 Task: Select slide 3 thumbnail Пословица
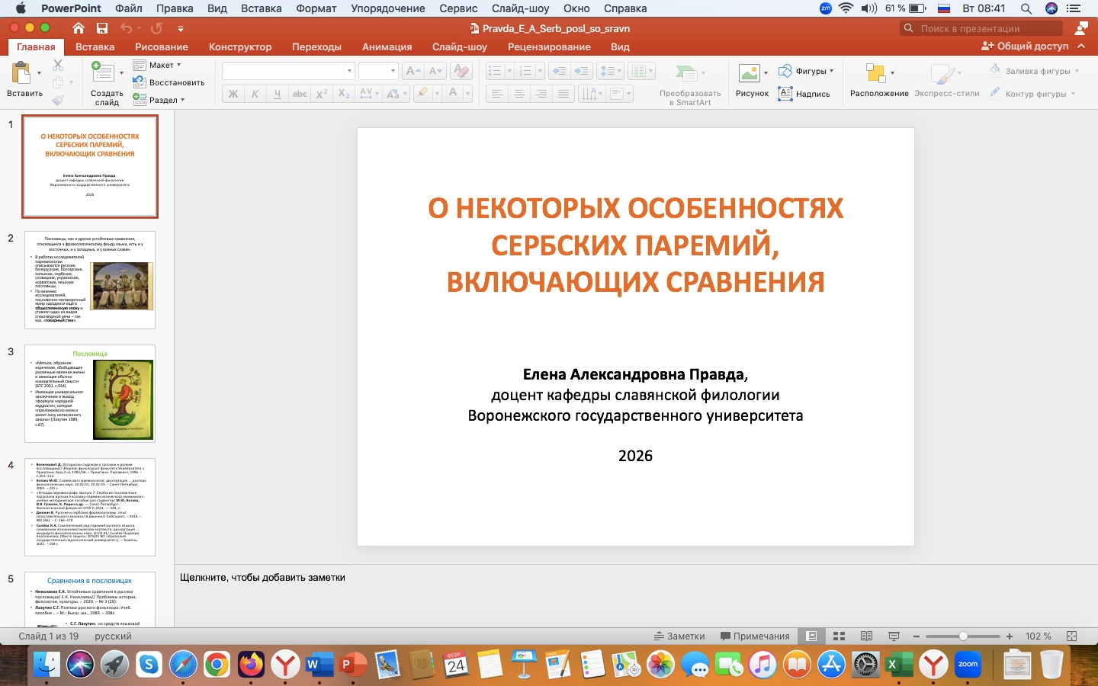click(90, 393)
